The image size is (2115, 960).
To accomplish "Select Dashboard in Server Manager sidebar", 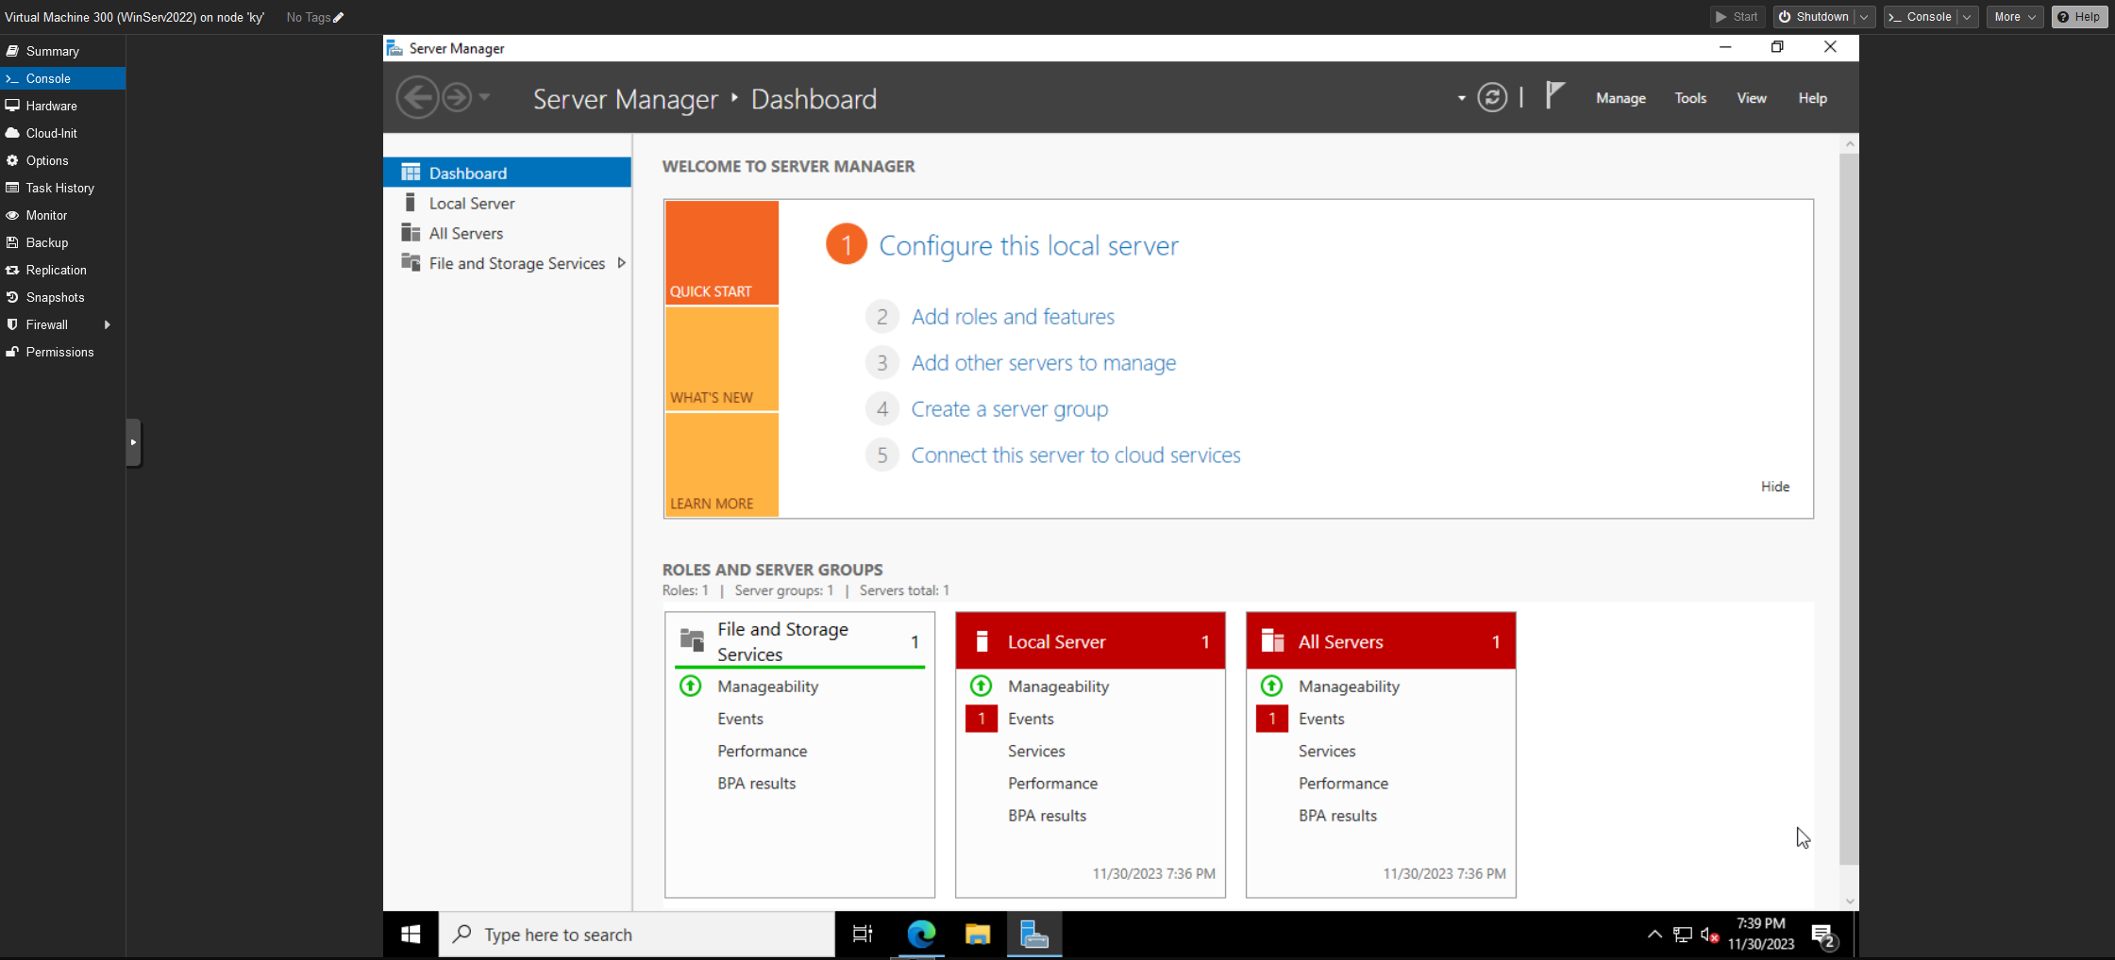I will 508,173.
